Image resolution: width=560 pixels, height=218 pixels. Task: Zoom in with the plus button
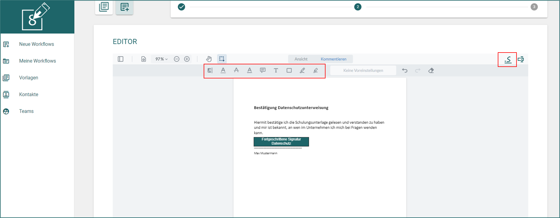[187, 59]
